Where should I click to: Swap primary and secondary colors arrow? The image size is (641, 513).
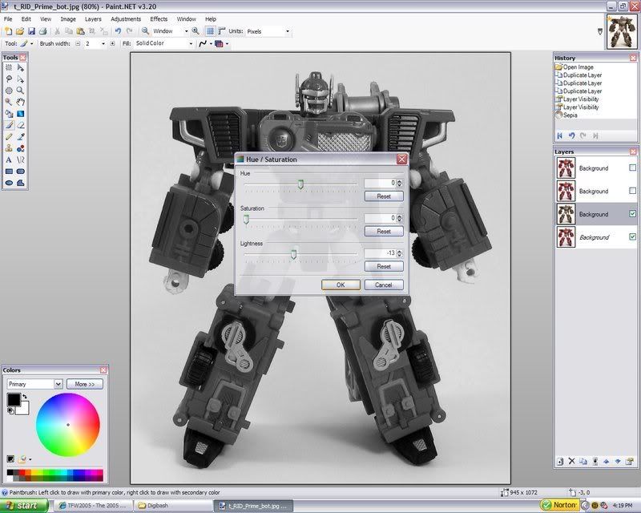25,397
